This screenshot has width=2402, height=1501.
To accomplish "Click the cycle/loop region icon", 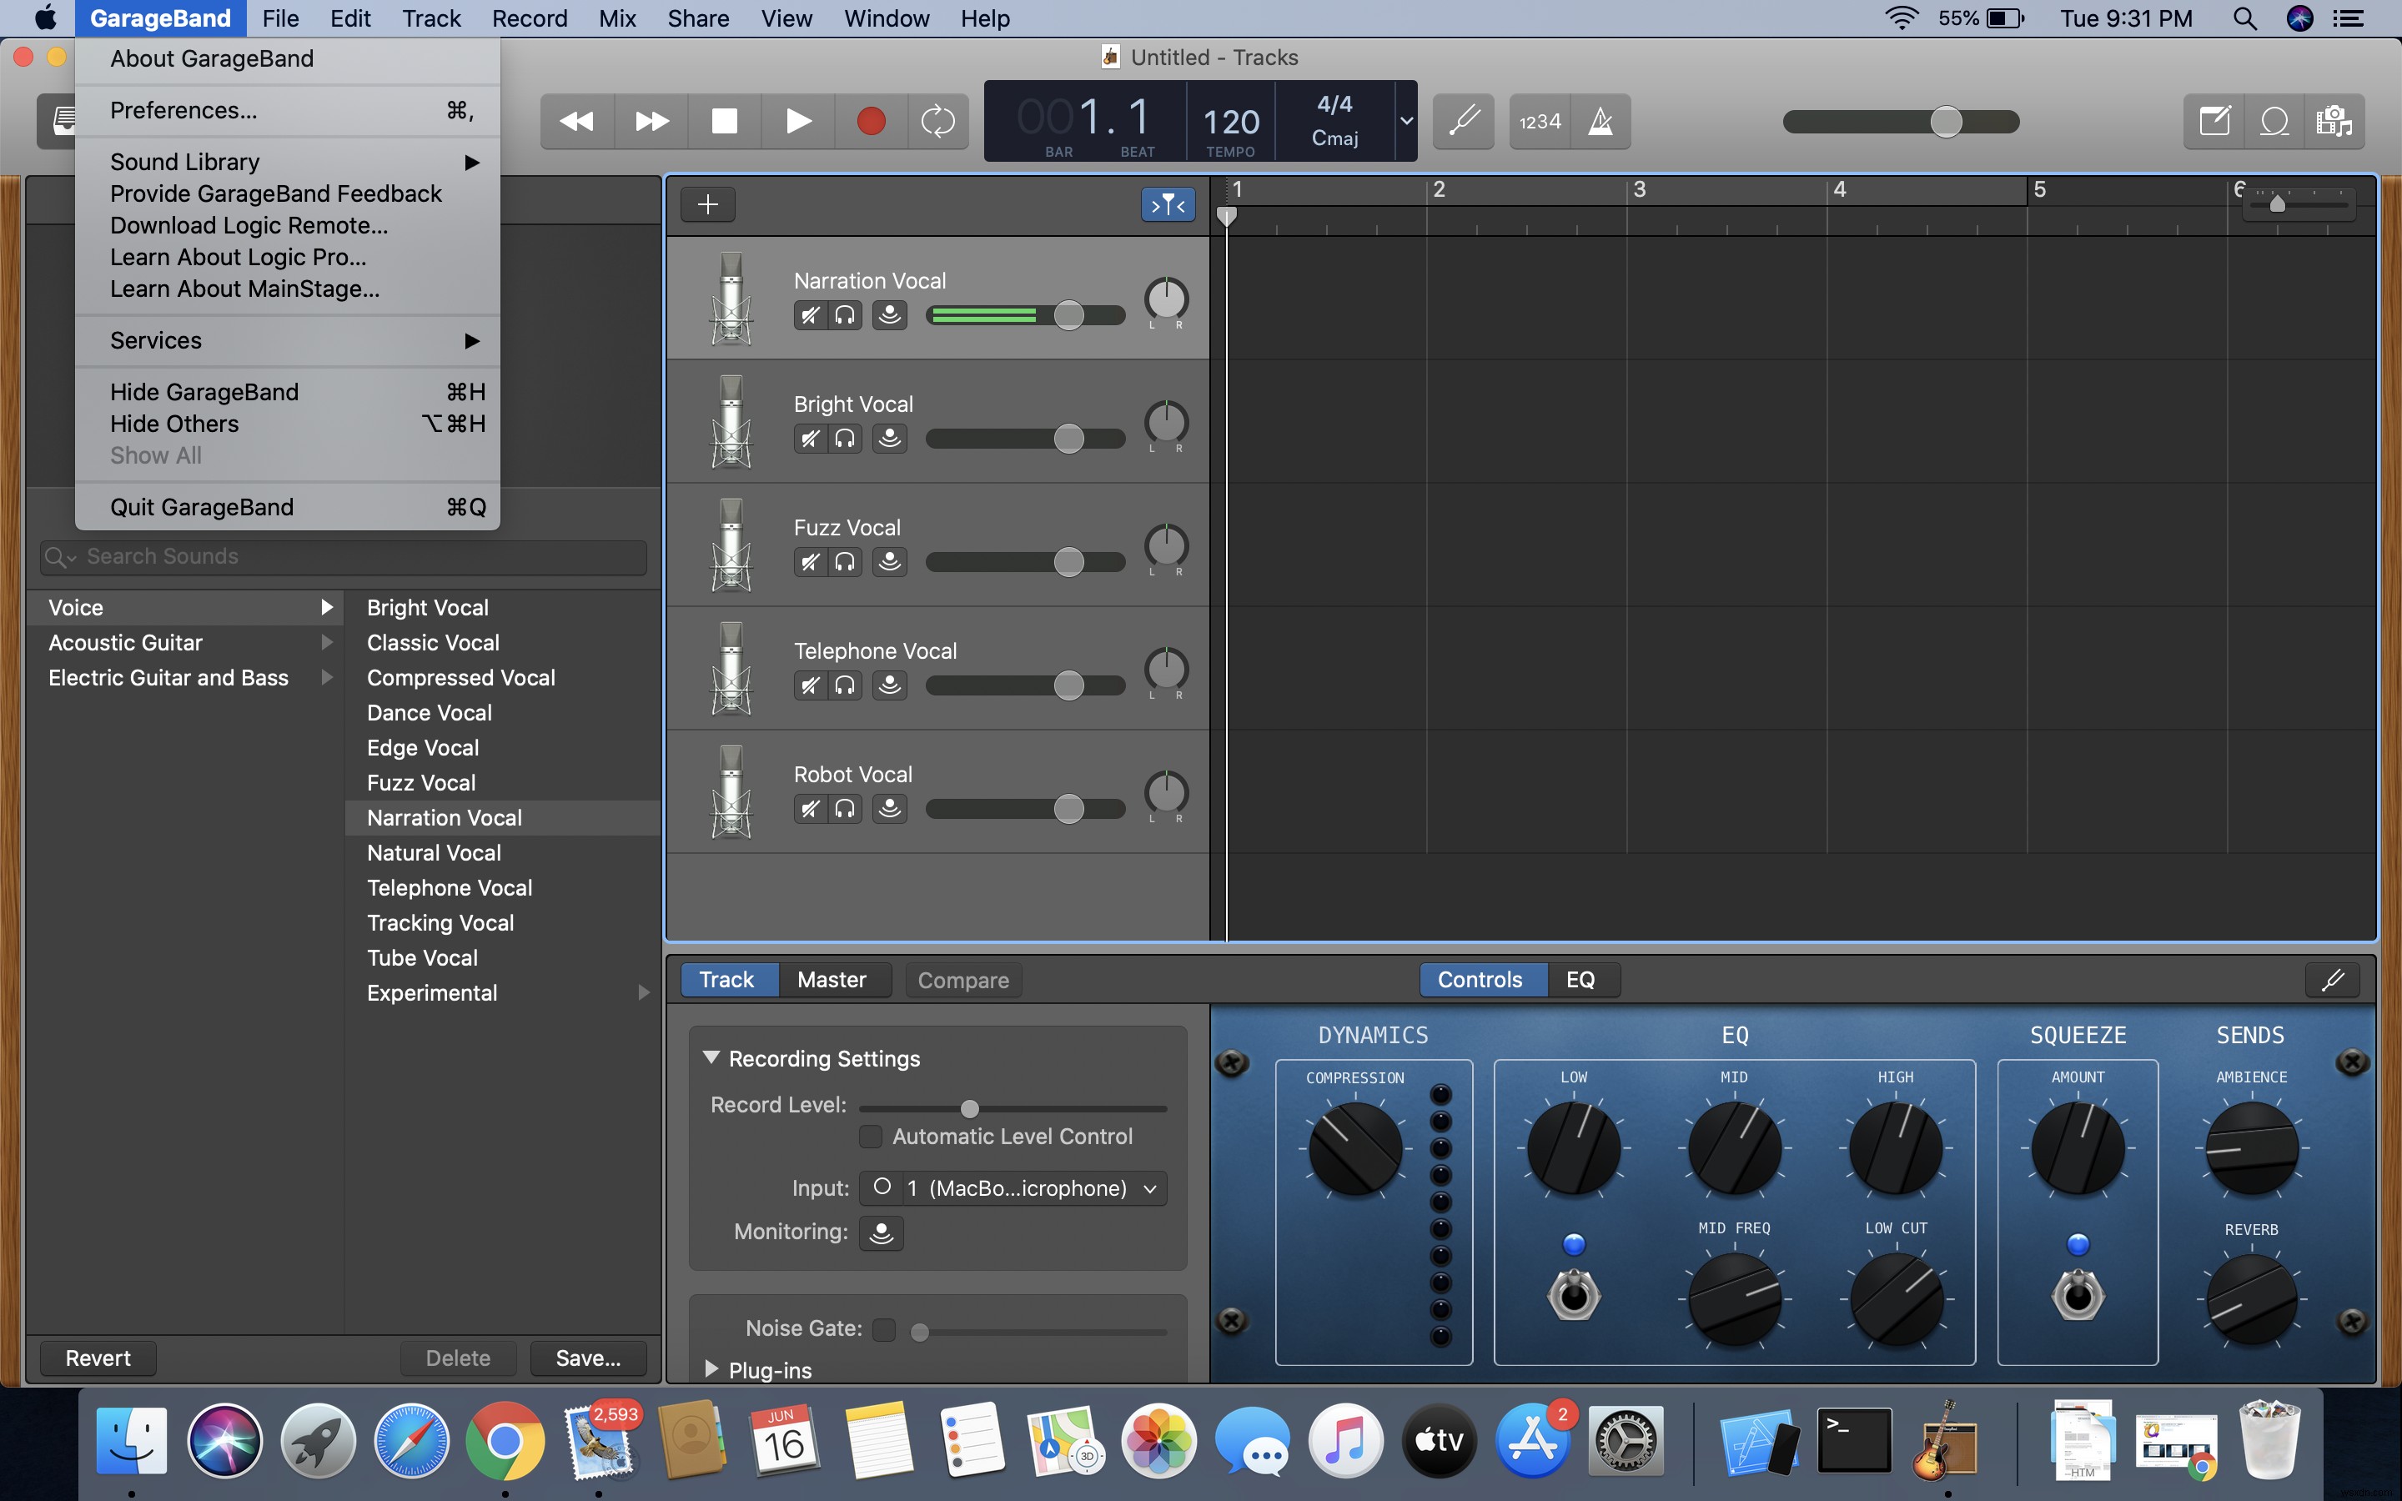I will click(x=939, y=121).
